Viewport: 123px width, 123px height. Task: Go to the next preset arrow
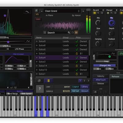point(83,11)
